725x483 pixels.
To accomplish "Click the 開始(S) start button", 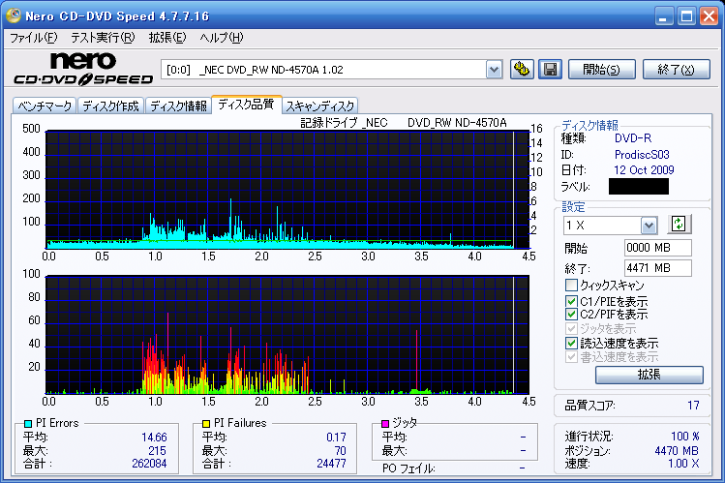I will [x=601, y=70].
